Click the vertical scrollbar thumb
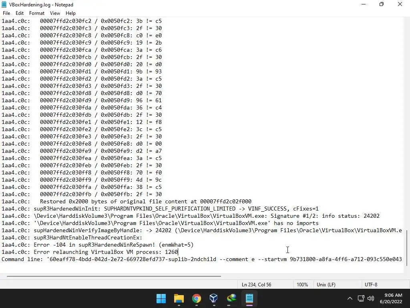The width and height of the screenshot is (410, 308). 407,247
